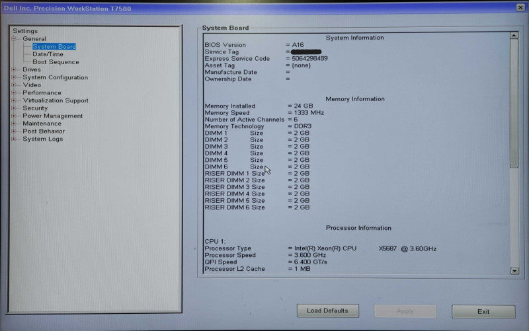Screen dimensions: 529x331
Task: Click the greyed-out Apply button
Action: [405, 311]
